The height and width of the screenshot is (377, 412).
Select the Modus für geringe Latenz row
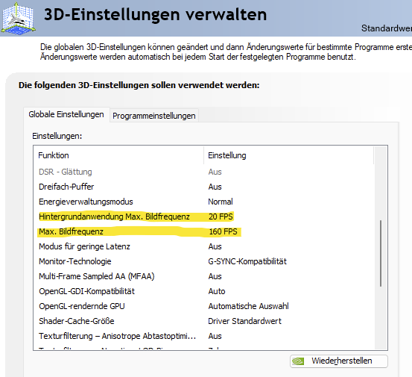click(203, 246)
